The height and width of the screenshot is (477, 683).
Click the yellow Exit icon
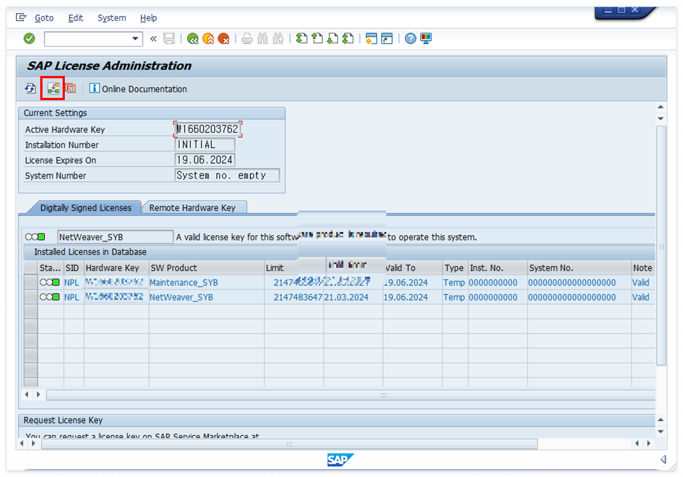(x=208, y=39)
